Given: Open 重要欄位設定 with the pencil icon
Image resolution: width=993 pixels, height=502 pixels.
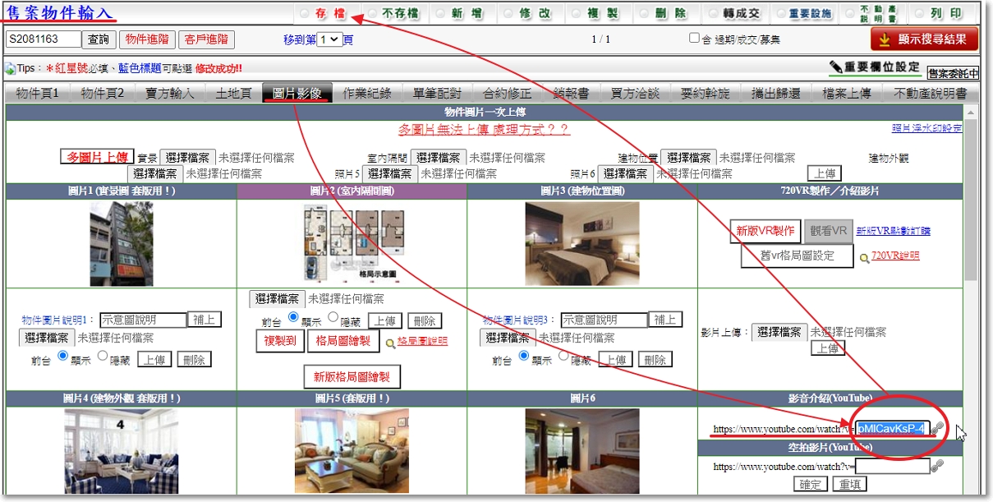Looking at the screenshot, I should click(x=874, y=67).
